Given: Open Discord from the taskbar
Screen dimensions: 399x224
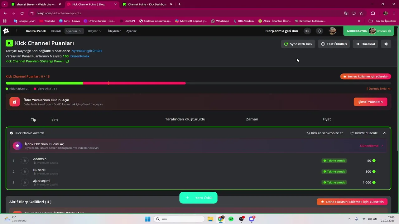Looking at the screenshot, I should [252, 219].
